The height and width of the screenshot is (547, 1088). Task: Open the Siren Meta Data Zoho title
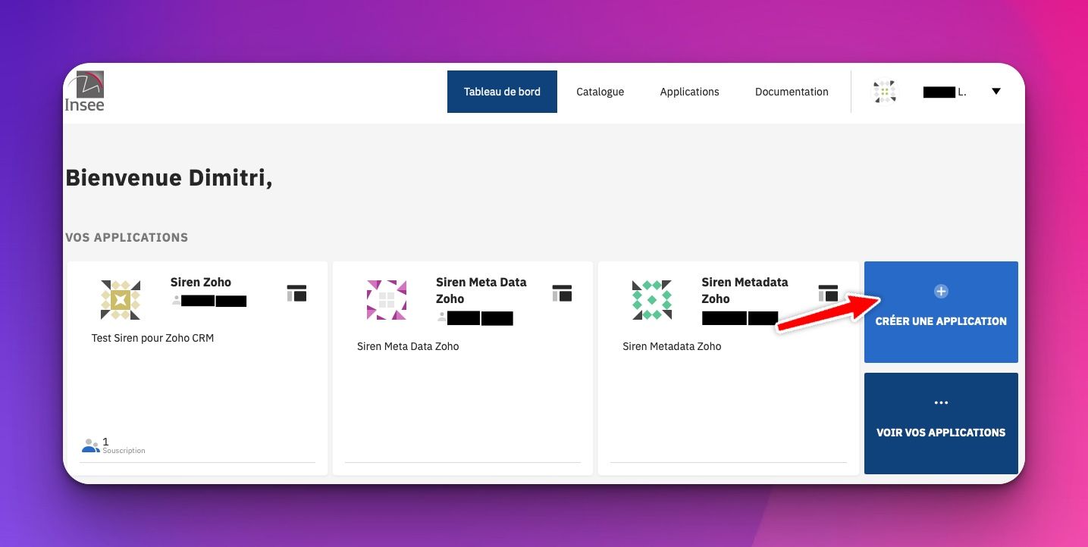(x=481, y=290)
